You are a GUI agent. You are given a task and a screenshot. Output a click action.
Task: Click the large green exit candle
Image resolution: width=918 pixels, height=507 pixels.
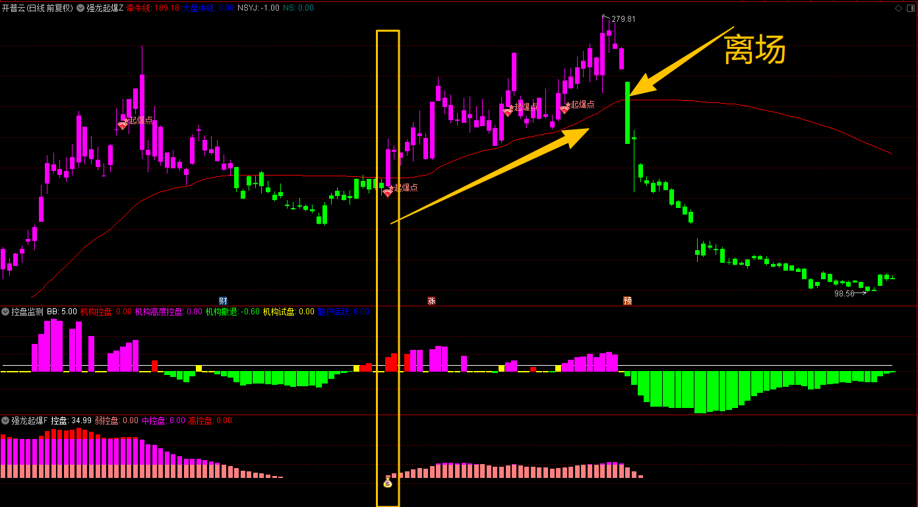click(628, 112)
